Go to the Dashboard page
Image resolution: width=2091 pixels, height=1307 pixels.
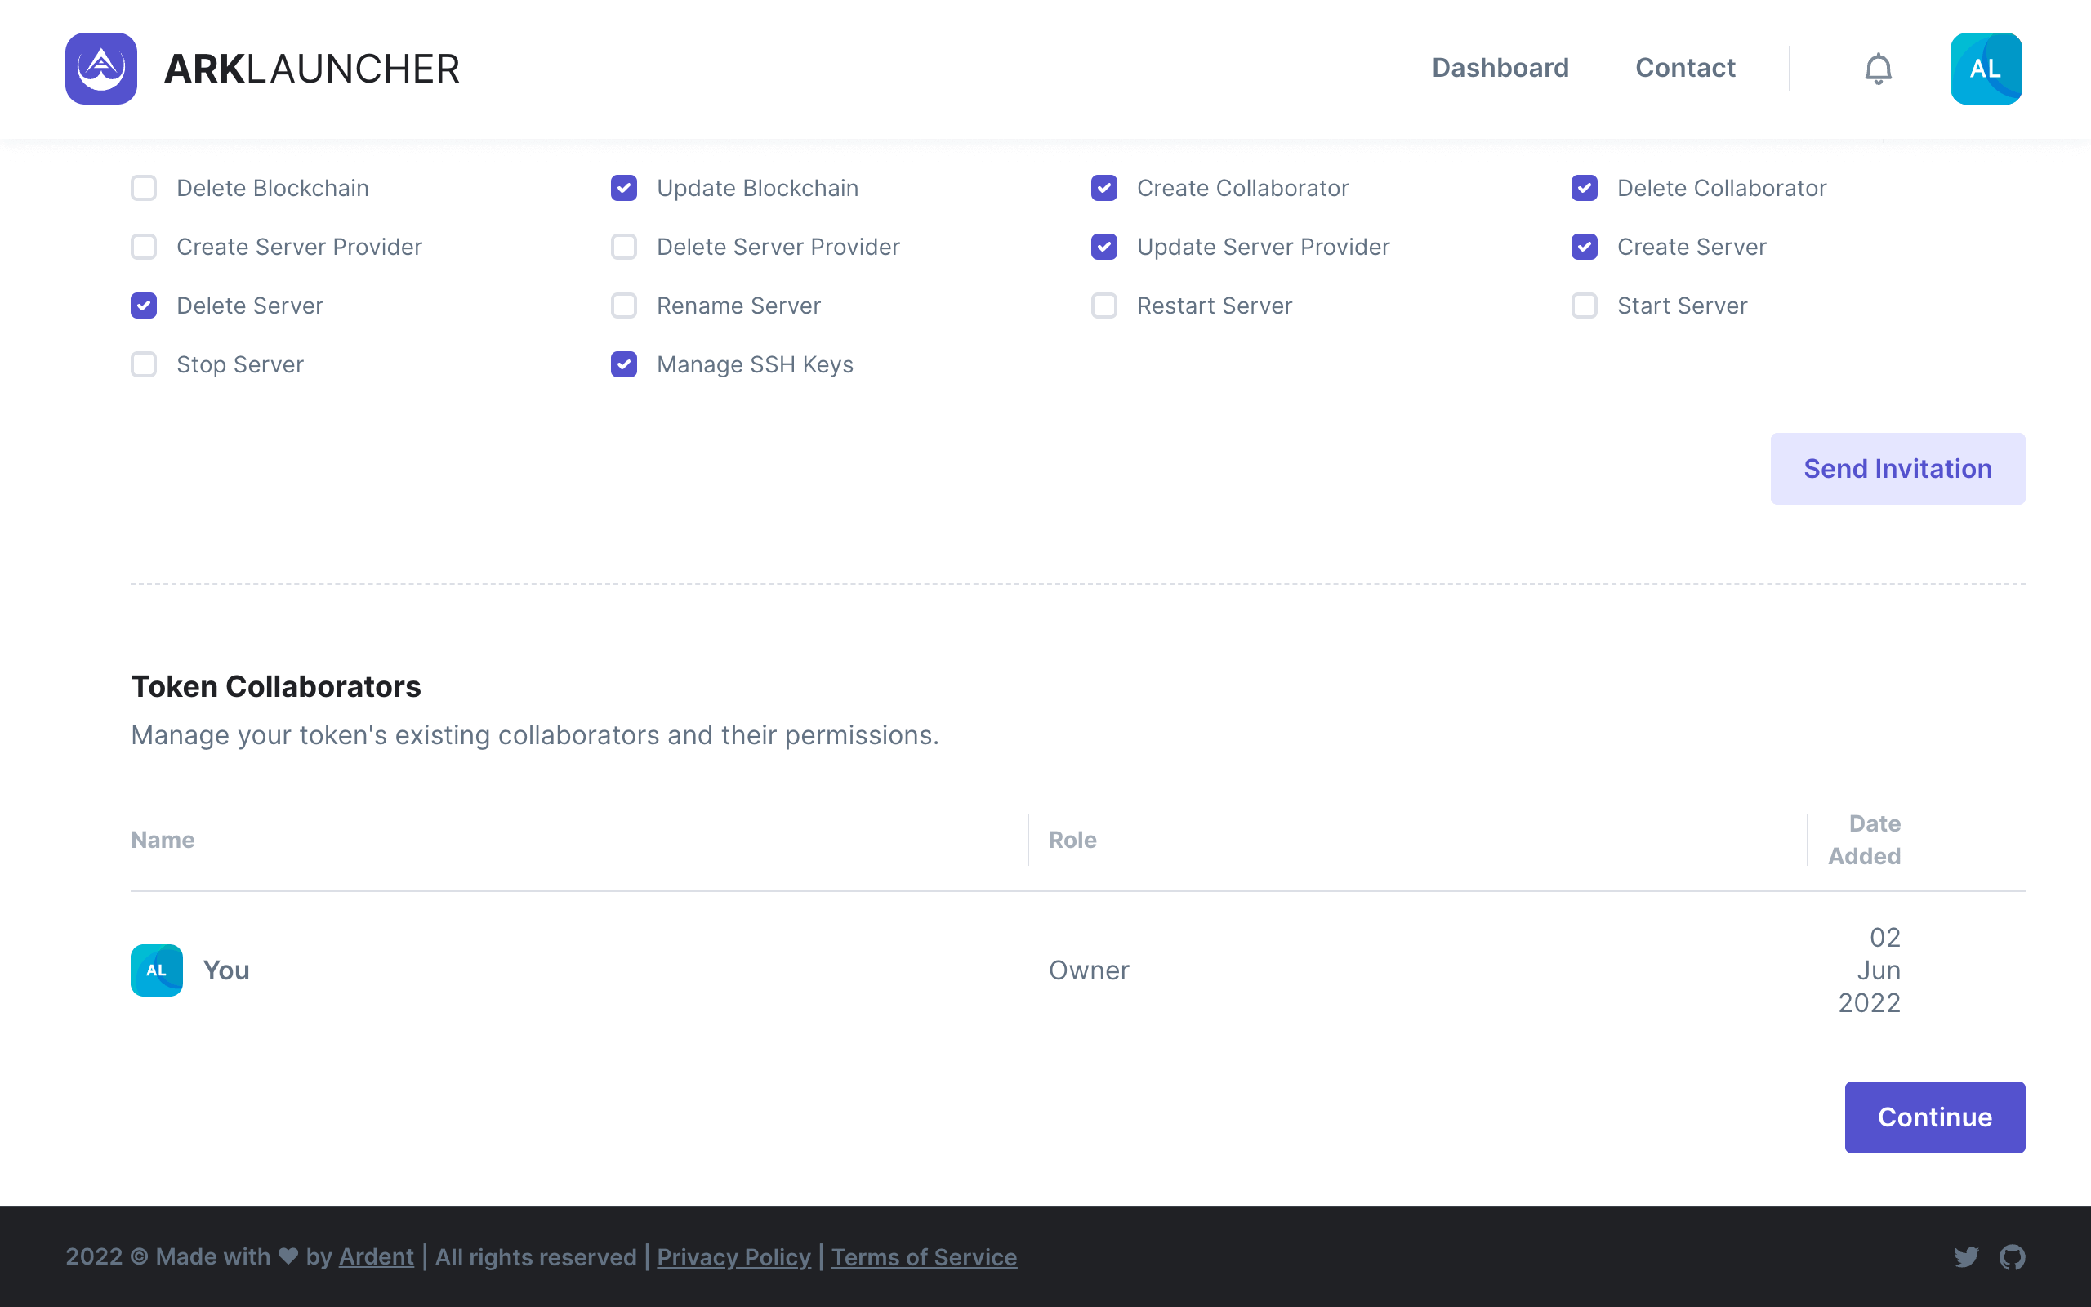1500,68
